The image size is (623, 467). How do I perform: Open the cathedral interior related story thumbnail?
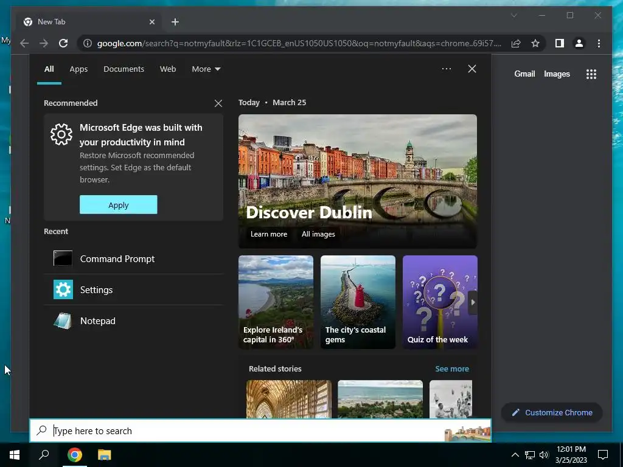[289, 399]
